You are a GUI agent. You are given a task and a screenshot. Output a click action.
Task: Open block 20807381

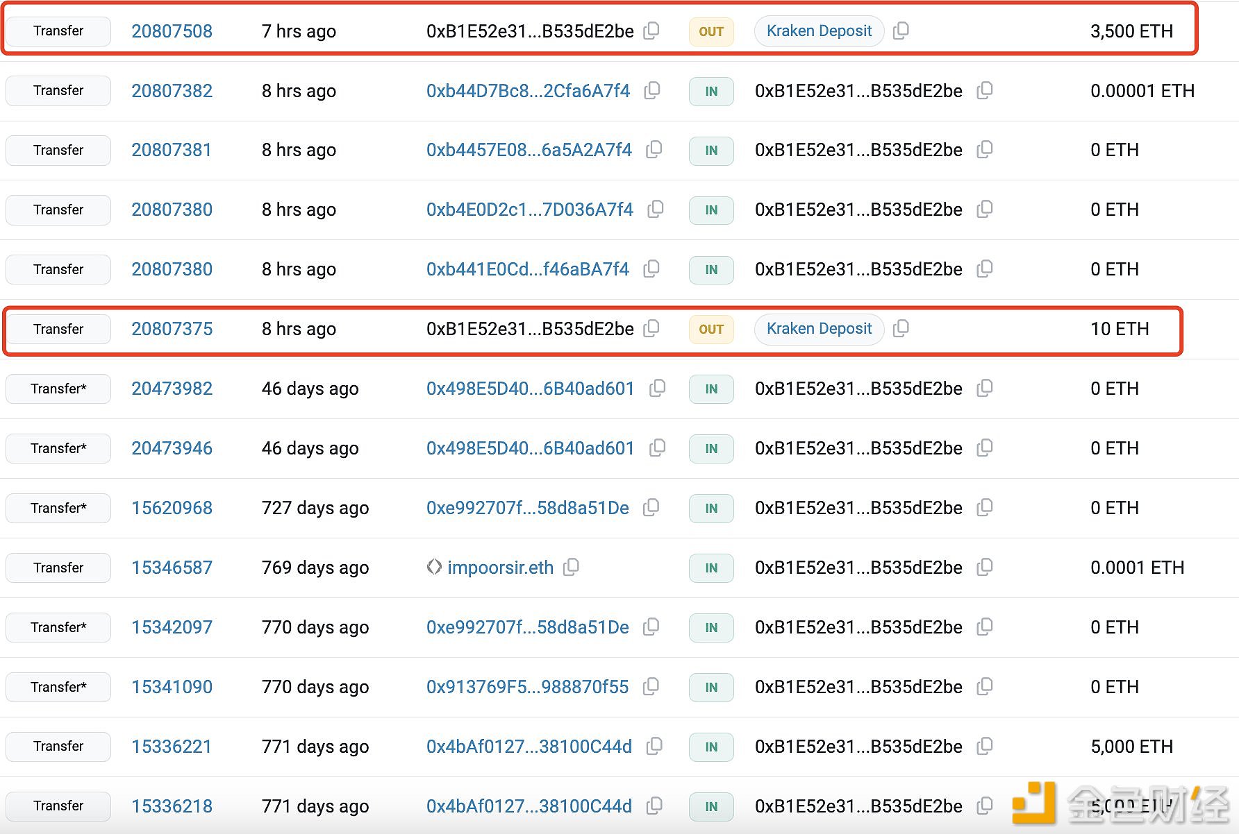pyautogui.click(x=172, y=150)
